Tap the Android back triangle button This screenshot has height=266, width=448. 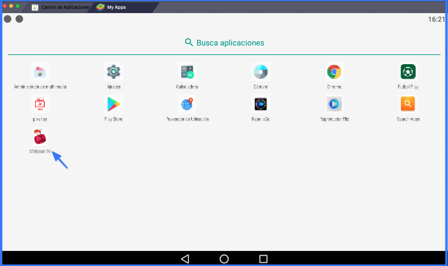(x=185, y=259)
